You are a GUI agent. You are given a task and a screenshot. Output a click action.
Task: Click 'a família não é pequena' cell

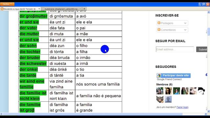(x=98, y=96)
